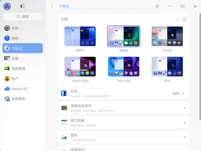Show previous themes page arrow
Screen dimensions: 201x151
[x=178, y=19]
